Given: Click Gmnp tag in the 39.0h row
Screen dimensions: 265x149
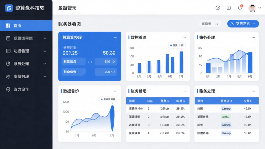Looking at the screenshot, I should [226, 125].
